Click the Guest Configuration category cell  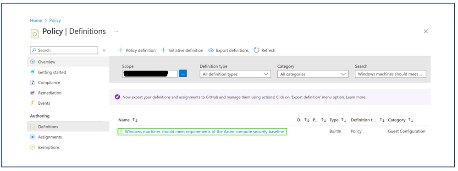pos(407,131)
